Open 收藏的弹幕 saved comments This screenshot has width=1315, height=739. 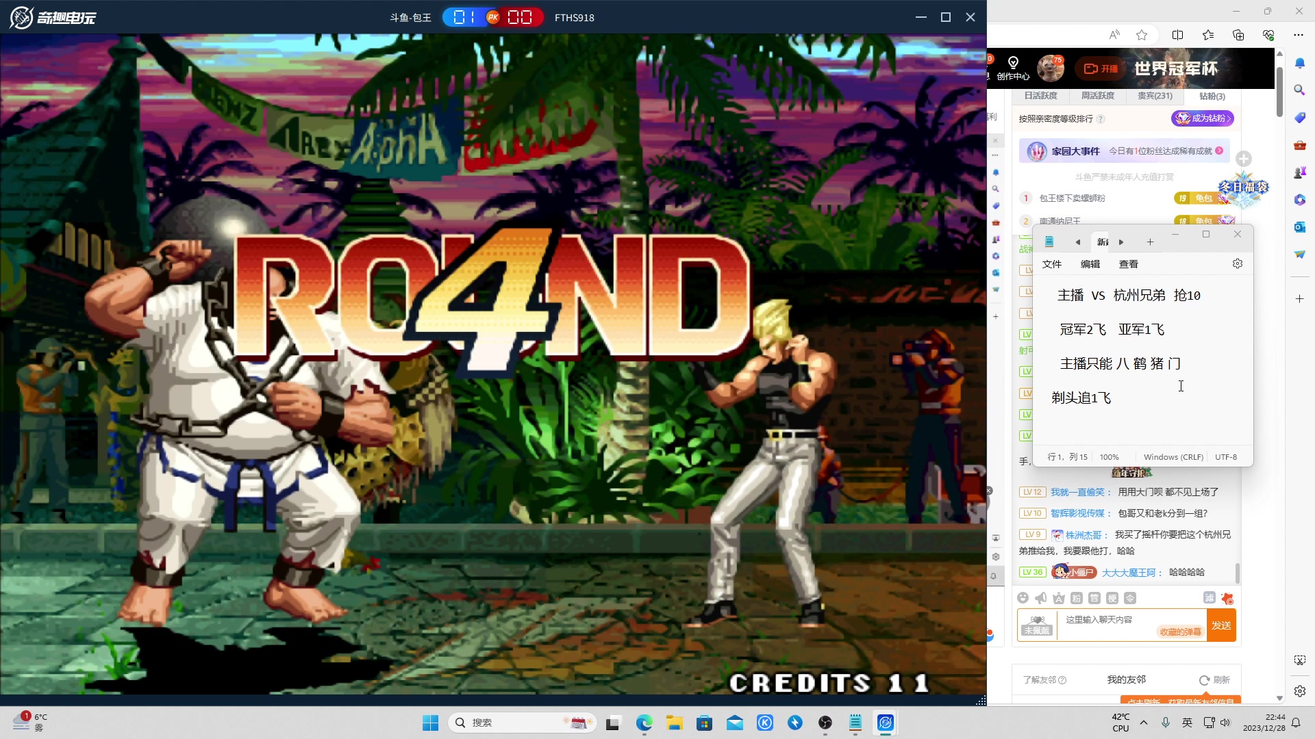click(1180, 632)
